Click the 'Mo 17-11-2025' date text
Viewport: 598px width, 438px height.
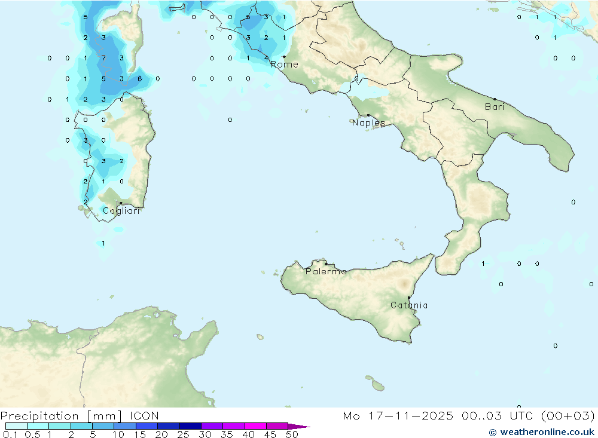click(398, 416)
